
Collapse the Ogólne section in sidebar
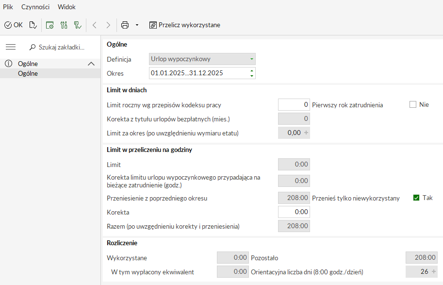click(91, 64)
